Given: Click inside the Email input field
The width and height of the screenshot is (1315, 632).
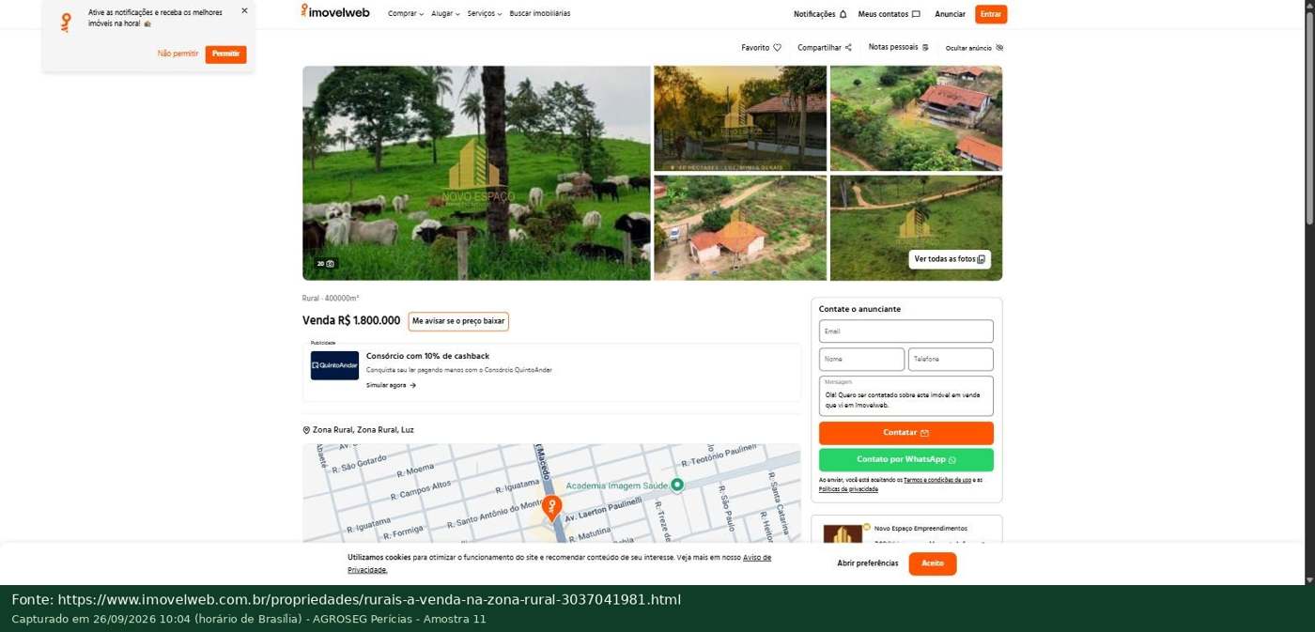Looking at the screenshot, I should point(906,331).
